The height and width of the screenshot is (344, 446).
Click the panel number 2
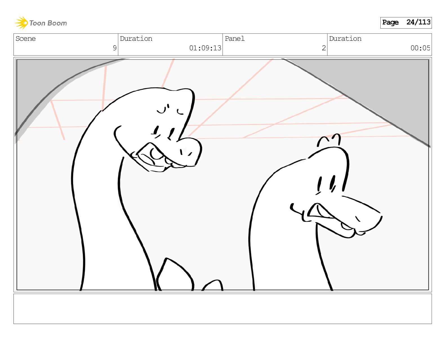(324, 48)
